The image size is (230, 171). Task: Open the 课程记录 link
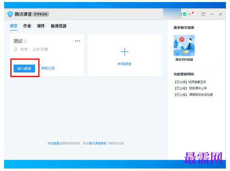[48, 68]
